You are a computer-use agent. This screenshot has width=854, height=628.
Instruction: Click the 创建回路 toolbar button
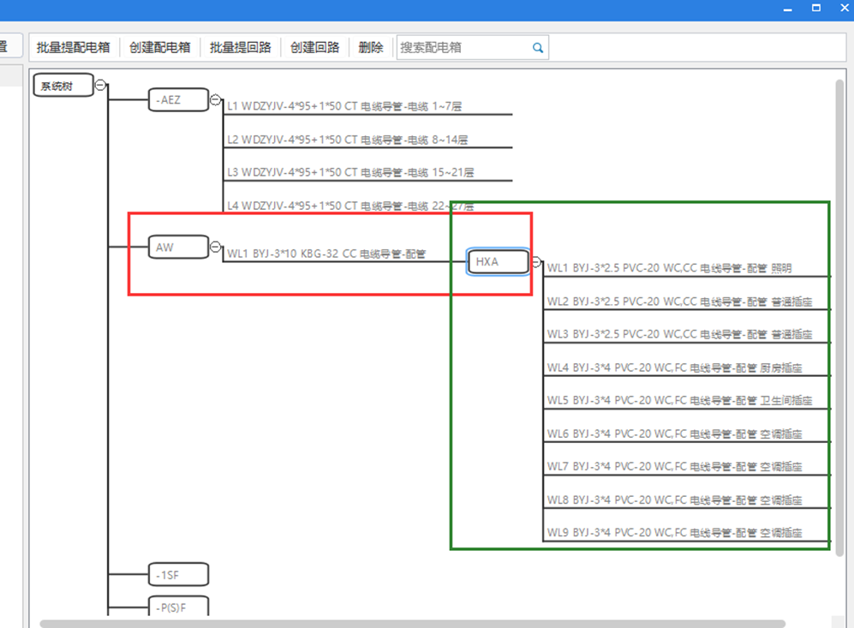[x=314, y=48]
